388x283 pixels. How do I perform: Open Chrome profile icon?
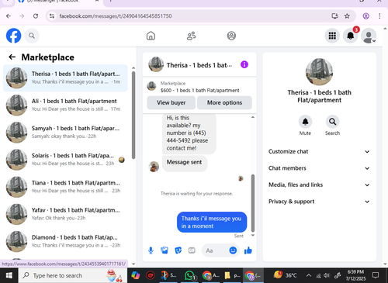pos(365,16)
